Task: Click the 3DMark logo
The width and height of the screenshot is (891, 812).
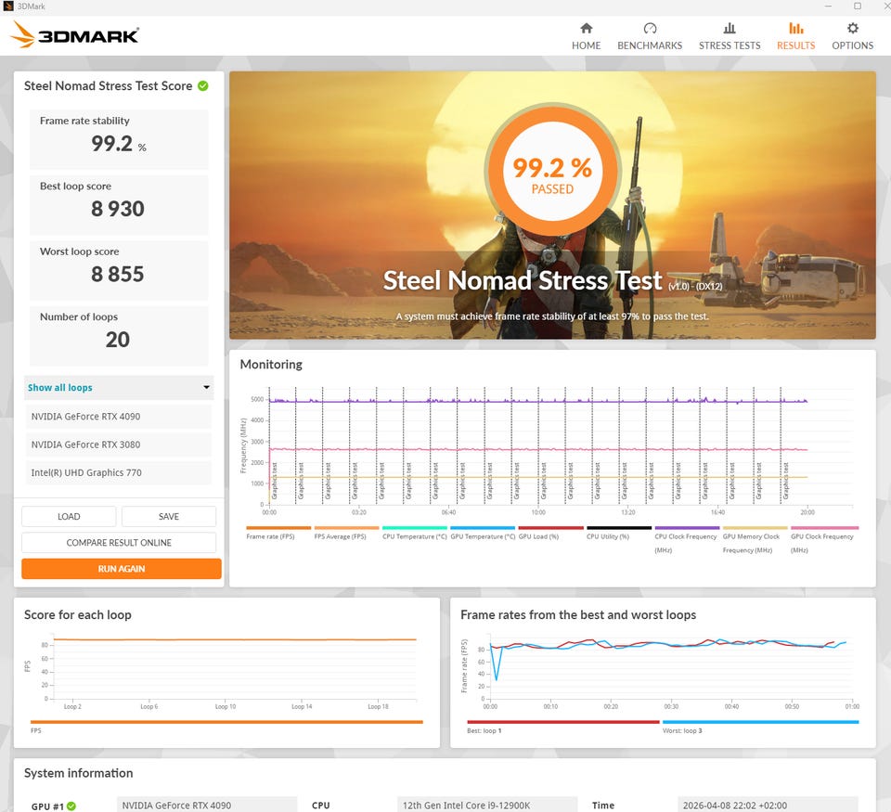Action: (x=74, y=35)
